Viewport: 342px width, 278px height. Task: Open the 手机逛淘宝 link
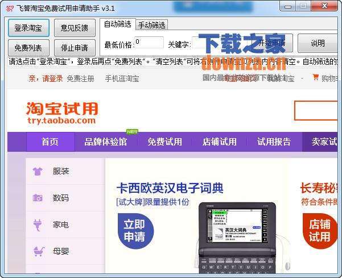pos(122,78)
